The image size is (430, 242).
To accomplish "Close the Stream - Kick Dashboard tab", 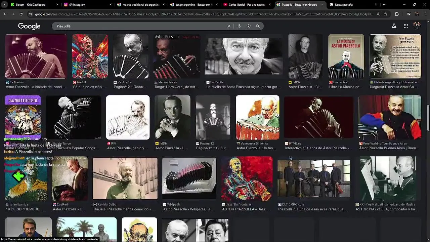I will point(57,5).
